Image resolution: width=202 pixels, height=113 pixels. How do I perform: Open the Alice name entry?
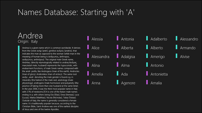95,48
